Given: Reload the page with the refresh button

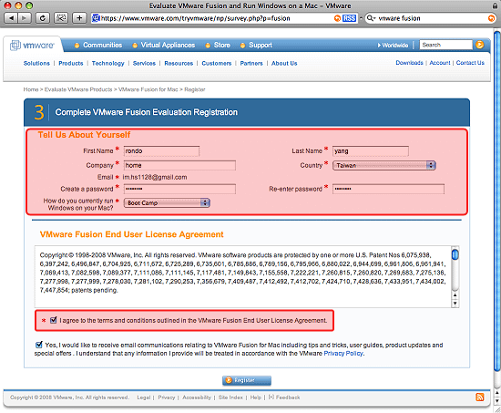Looking at the screenshot, I should [42, 18].
